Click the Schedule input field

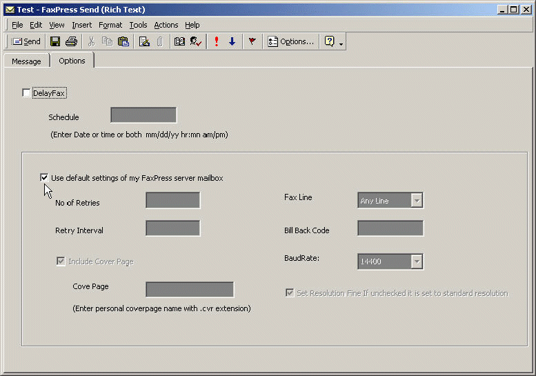[x=143, y=115]
